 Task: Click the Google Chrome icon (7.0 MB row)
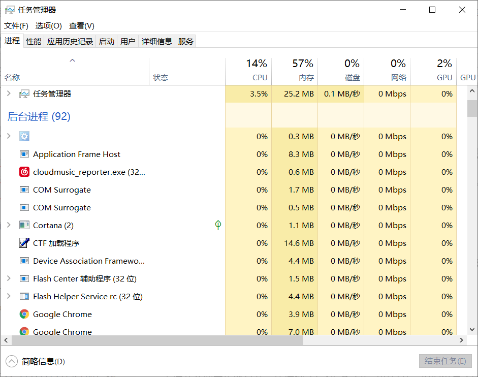click(x=24, y=331)
